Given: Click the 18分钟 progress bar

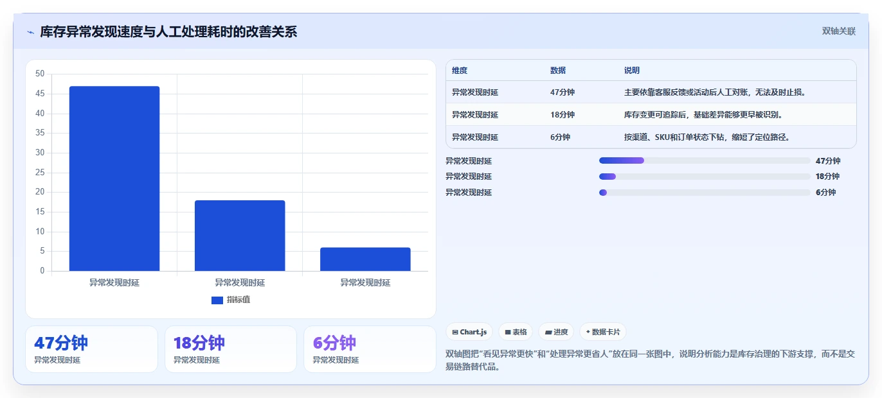Looking at the screenshot, I should click(705, 177).
